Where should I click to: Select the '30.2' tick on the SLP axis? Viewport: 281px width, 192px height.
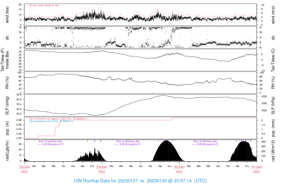[19, 114]
